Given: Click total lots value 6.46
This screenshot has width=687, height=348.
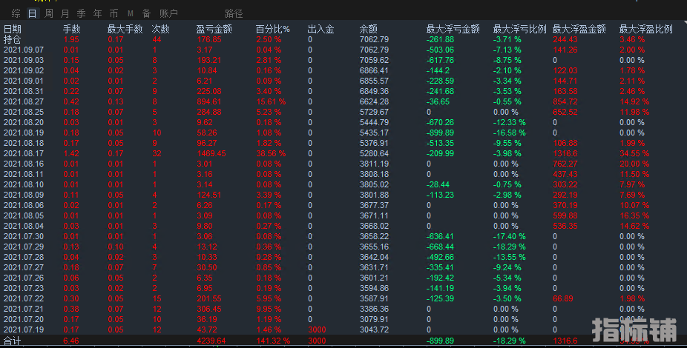Looking at the screenshot, I should point(71,341).
